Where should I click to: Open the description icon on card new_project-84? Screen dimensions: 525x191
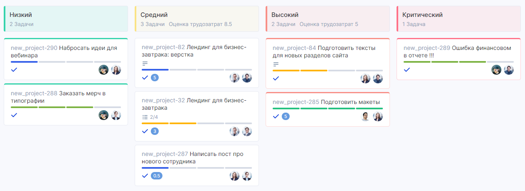pyautogui.click(x=276, y=64)
